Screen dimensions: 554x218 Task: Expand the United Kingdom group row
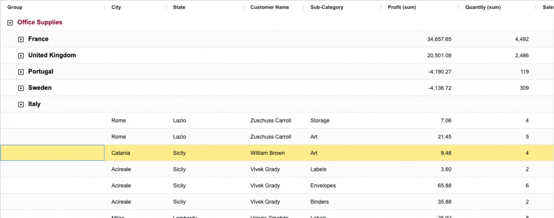pos(21,56)
